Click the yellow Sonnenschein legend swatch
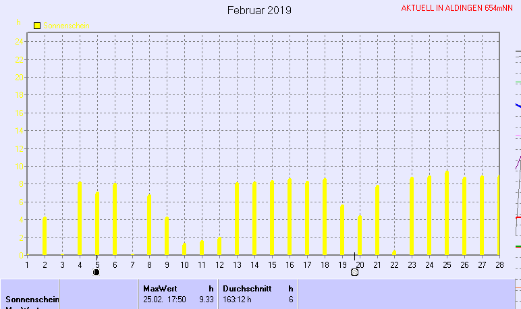The image size is (521, 309). [37, 26]
